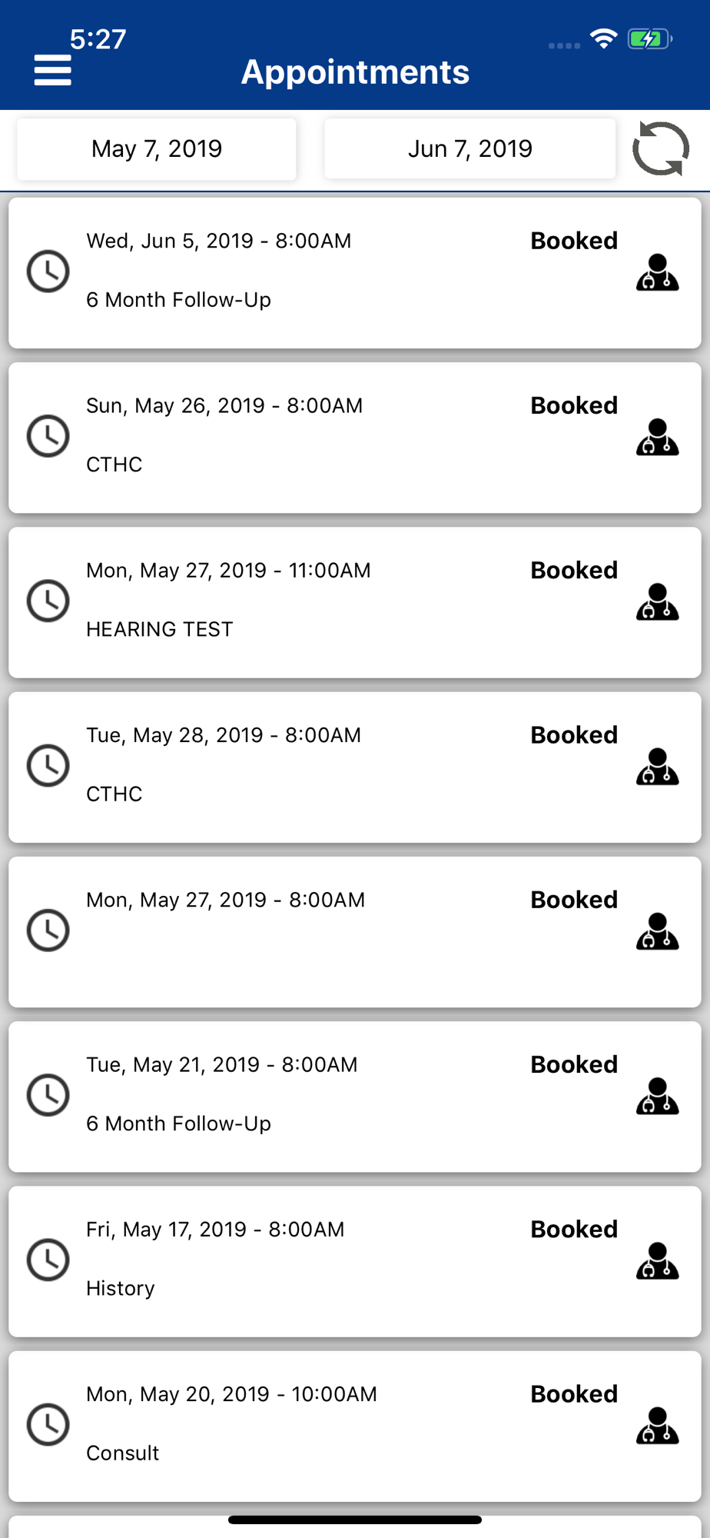This screenshot has width=710, height=1538.
Task: Tap the battery status icon
Action: point(649,38)
